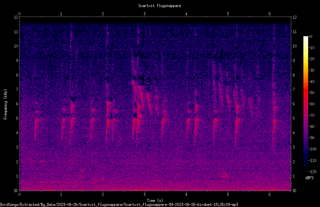320x207 pixels.
Task: Click the '+0' colorbar value
Action: click(311, 37)
